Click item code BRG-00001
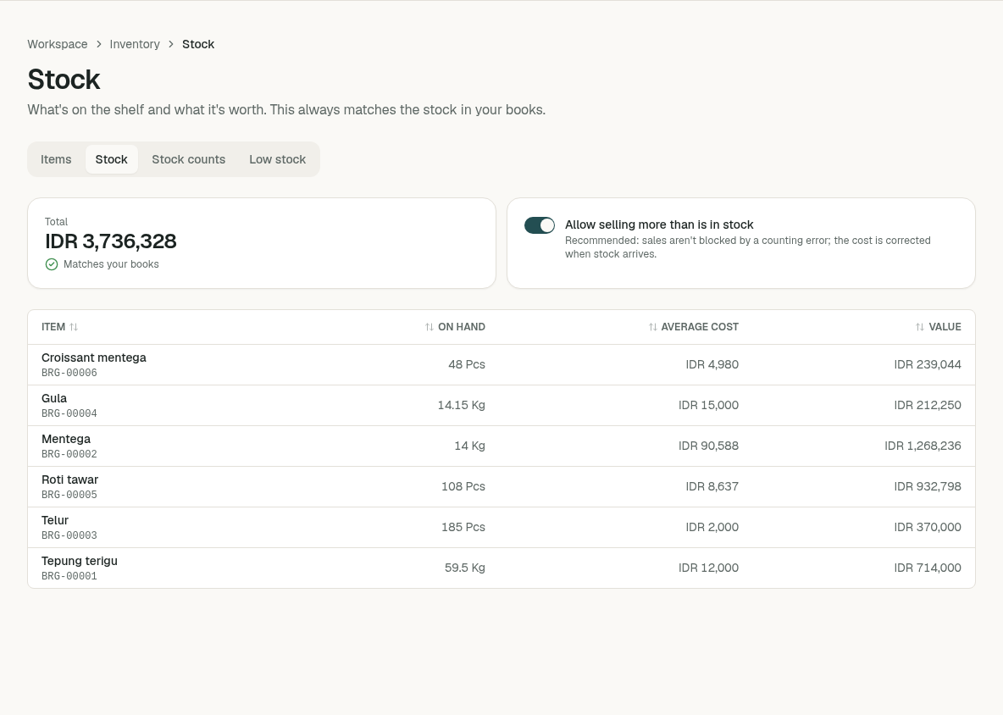Image resolution: width=1003 pixels, height=715 pixels. click(69, 576)
